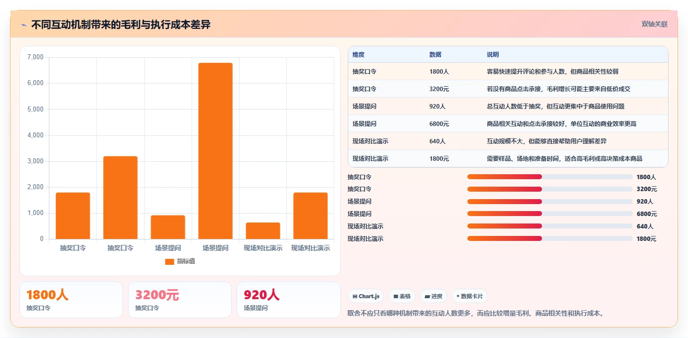Click the 维度 table column header
Screen dimensions: 688x338
(x=359, y=55)
